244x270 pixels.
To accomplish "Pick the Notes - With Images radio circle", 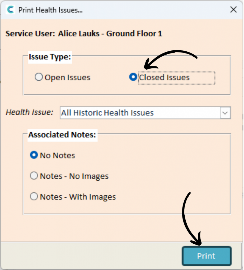I will 34,197.
